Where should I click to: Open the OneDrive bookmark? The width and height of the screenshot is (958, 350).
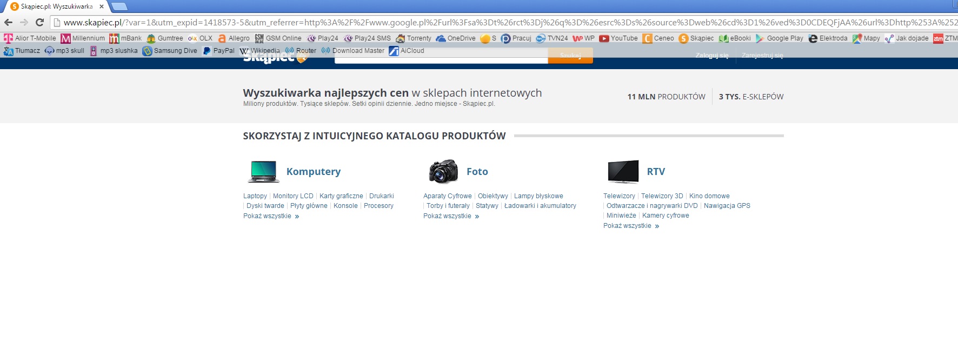pyautogui.click(x=456, y=38)
